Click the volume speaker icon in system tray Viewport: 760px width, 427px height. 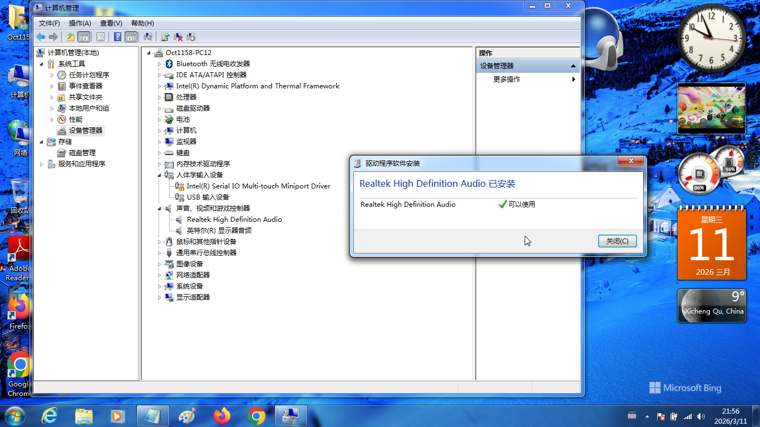coord(701,416)
